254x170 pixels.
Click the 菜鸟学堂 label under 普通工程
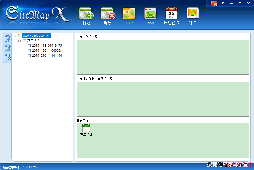click(86, 135)
